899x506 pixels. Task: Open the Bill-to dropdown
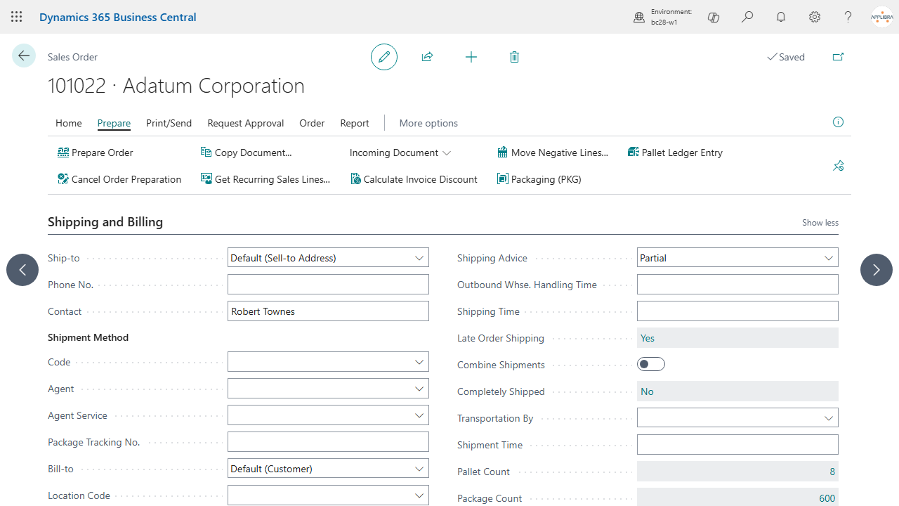click(x=419, y=469)
